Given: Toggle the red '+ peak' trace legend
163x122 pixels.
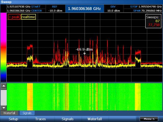Looking at the screenshot, I should 14,17.
